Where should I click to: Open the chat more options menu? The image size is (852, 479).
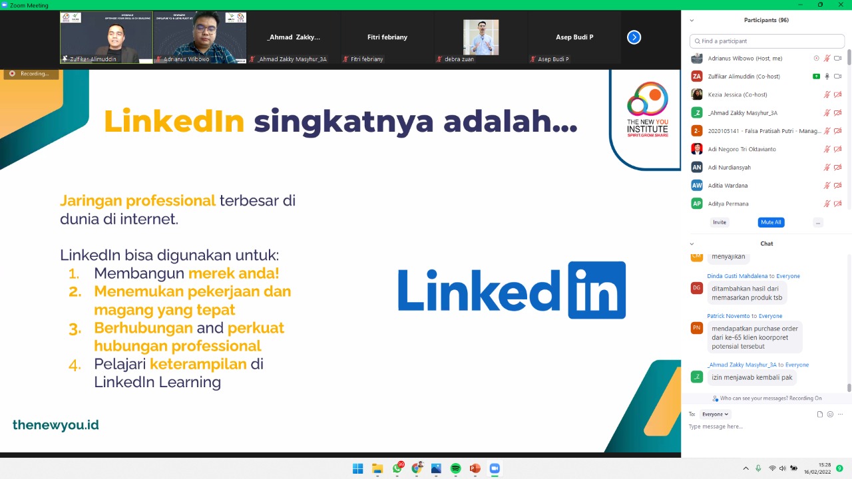[840, 414]
